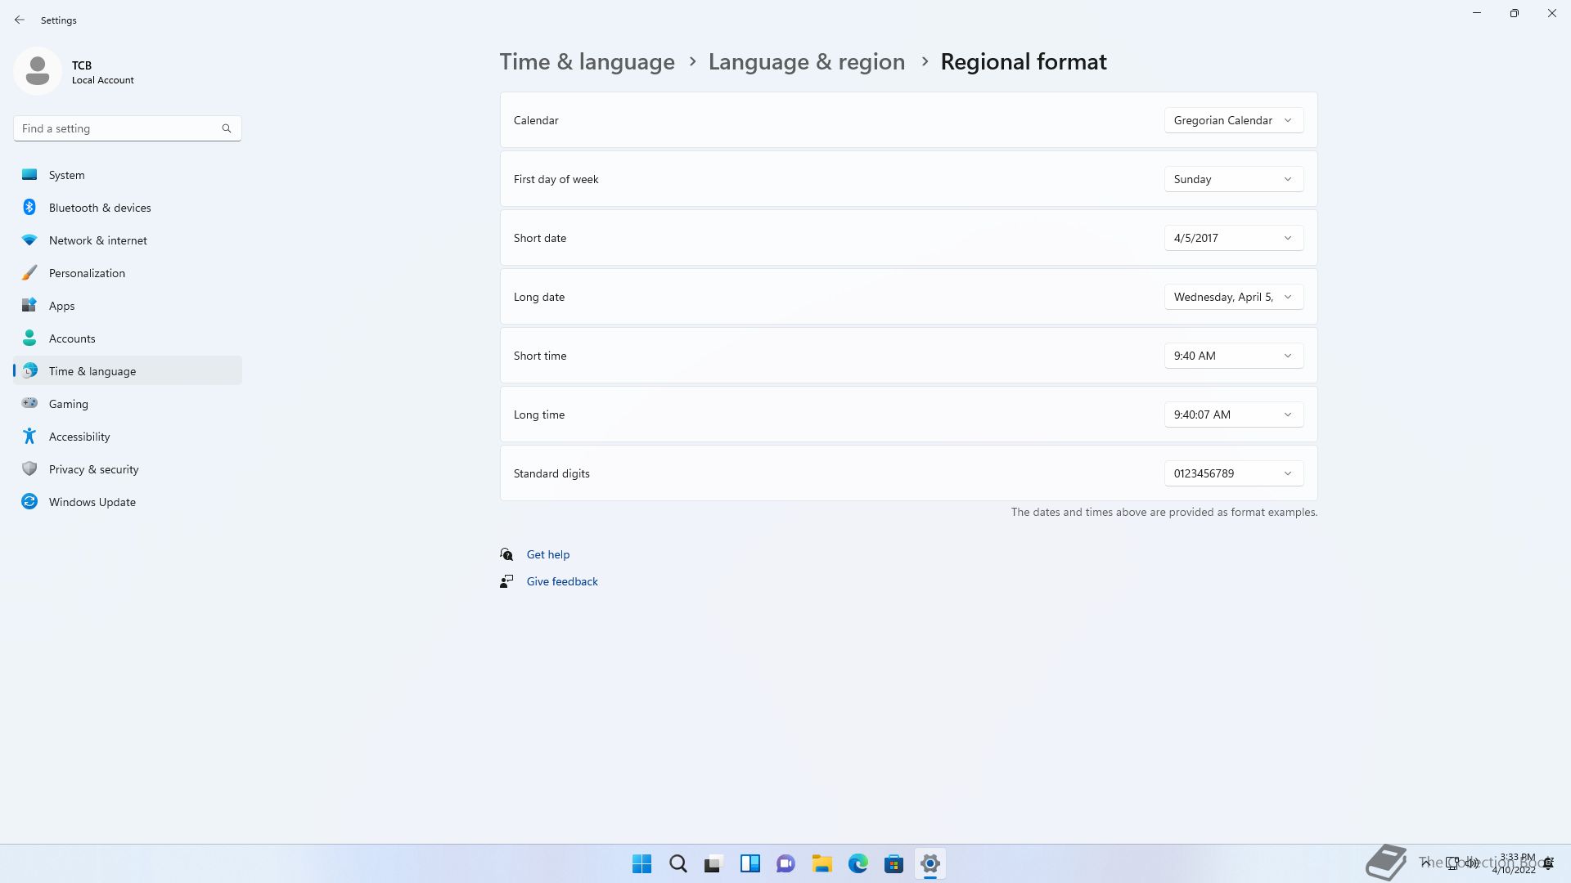
Task: Open Apps settings
Action: click(128, 306)
